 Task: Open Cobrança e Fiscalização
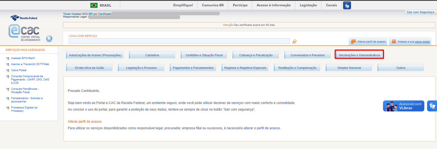click(x=256, y=55)
